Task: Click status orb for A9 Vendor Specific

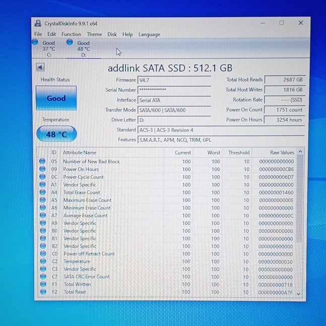Action: tap(43, 223)
